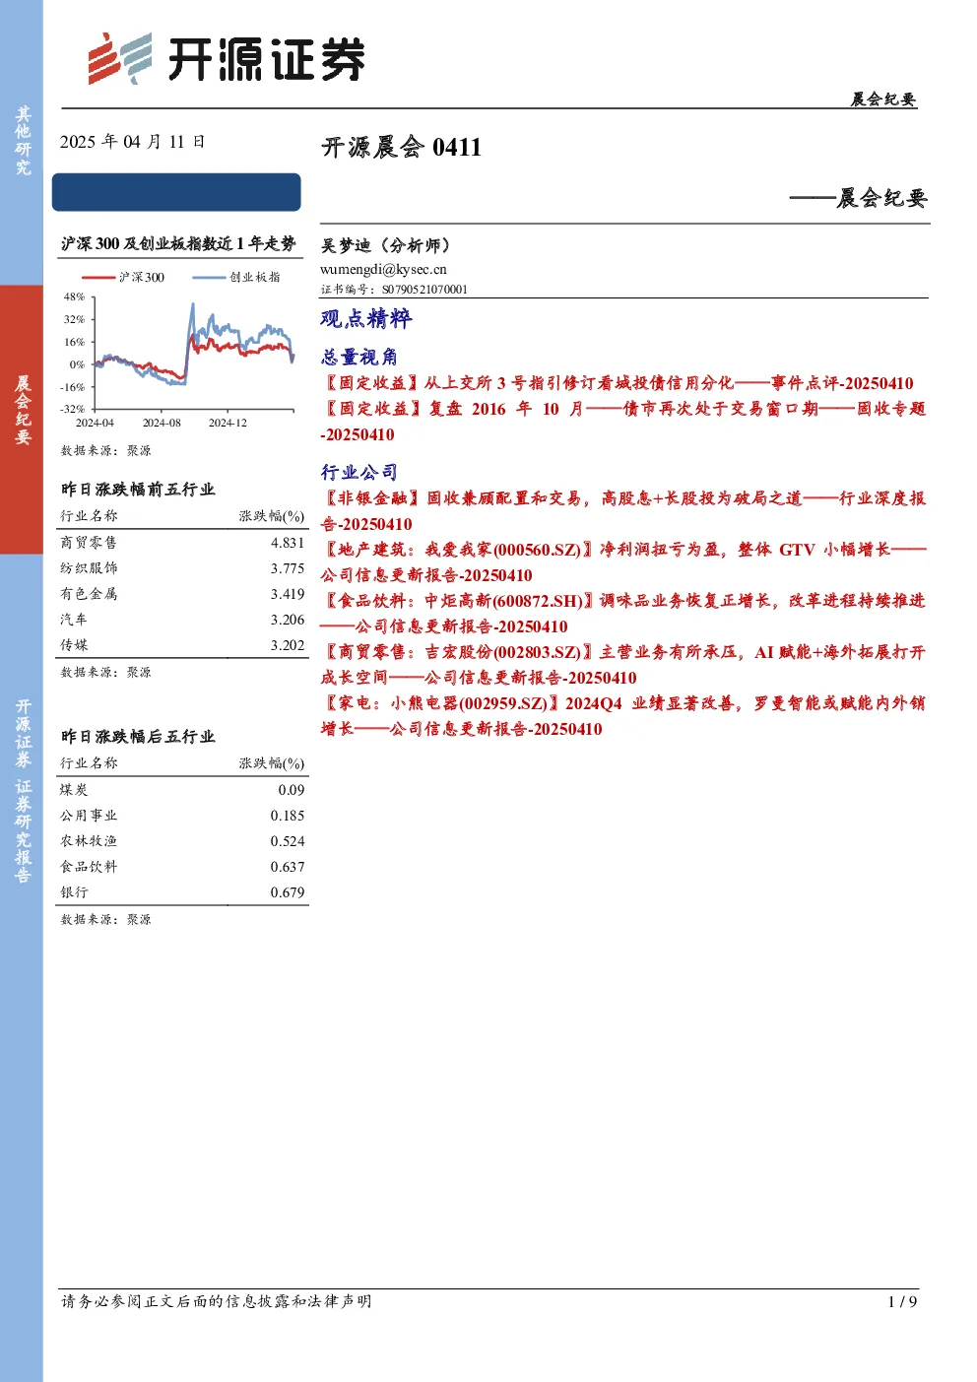This screenshot has width=977, height=1382.
Task: Click the 昨日涨跌幅前五行业 table title
Action: [138, 490]
